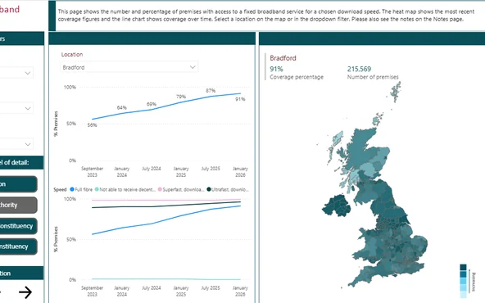This screenshot has height=303, width=485.
Task: Toggle the Superfast download legend entry
Action: tap(181, 189)
